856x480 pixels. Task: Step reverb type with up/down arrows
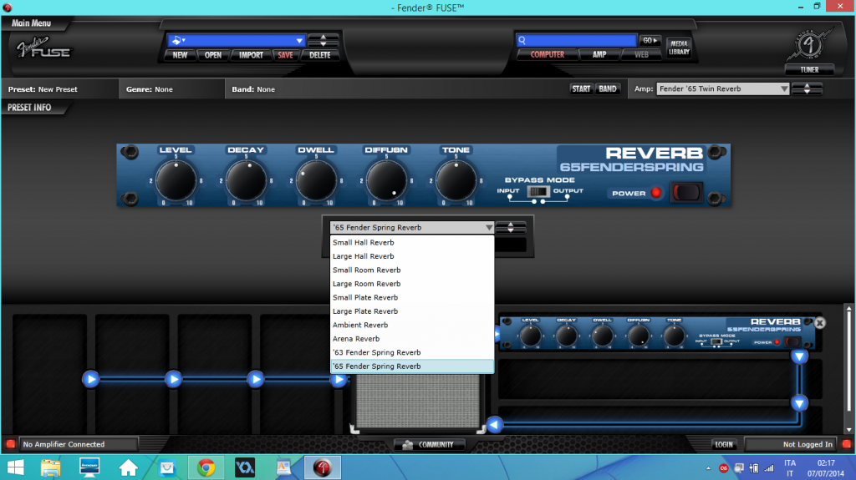511,227
